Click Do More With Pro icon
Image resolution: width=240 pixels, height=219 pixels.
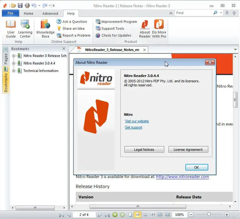159,29
